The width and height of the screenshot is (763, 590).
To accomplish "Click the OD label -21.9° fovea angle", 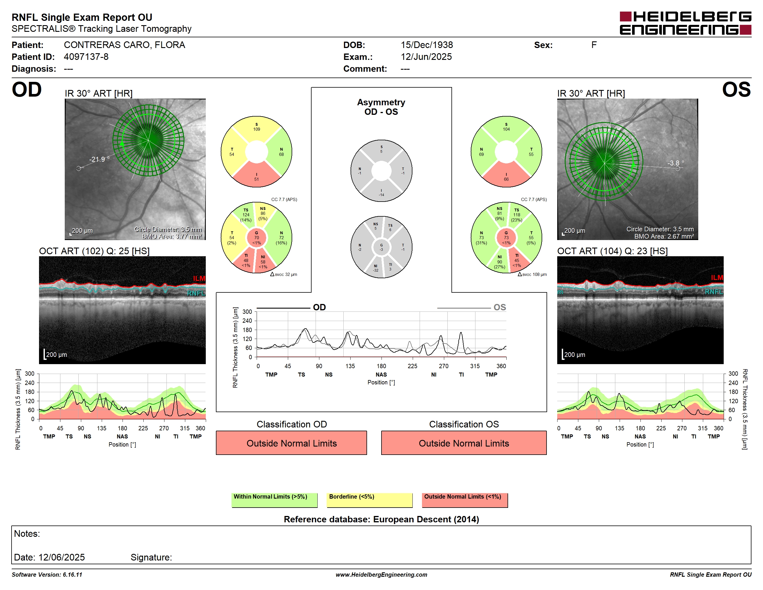I will 99,159.
